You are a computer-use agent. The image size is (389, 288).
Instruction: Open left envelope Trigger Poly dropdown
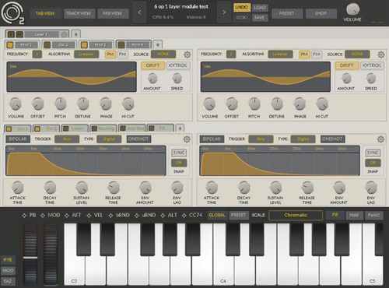[67, 139]
